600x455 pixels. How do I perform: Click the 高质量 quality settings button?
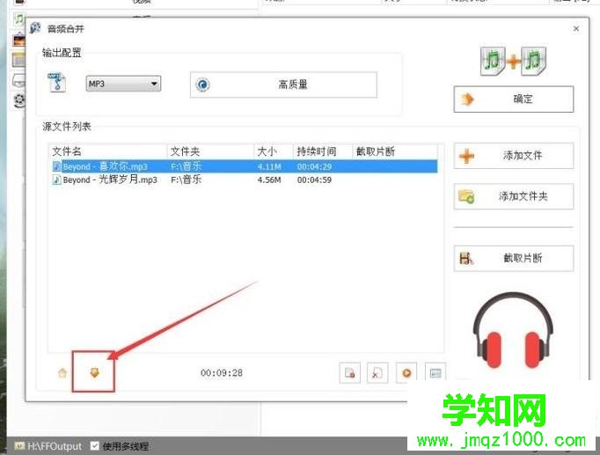click(x=283, y=84)
